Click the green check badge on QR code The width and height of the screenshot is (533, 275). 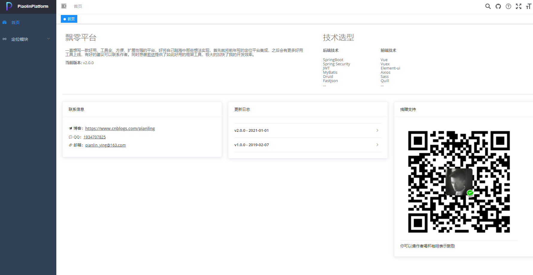coord(470,193)
